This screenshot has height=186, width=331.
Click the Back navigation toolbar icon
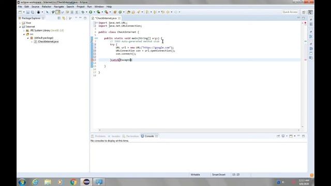[x=168, y=12]
